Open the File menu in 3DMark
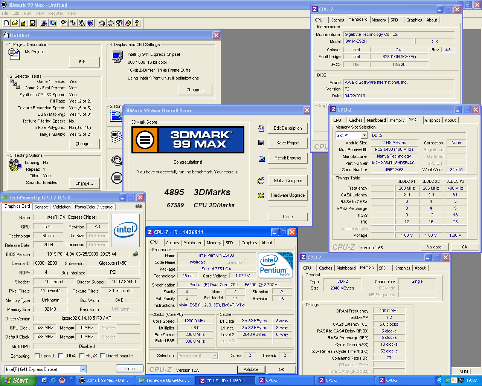482x386 pixels. coord(5,13)
